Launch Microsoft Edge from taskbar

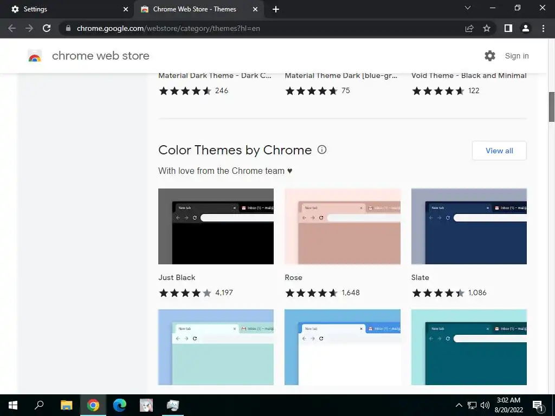click(x=120, y=405)
